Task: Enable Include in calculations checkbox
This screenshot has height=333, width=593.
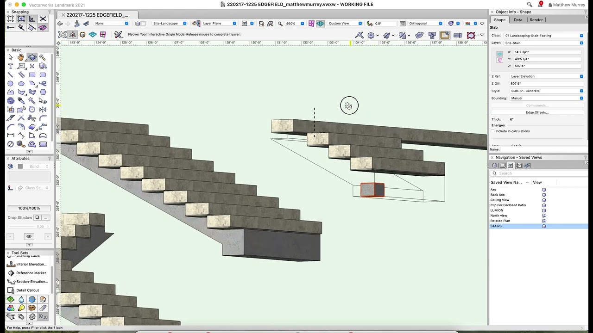Action: point(493,131)
